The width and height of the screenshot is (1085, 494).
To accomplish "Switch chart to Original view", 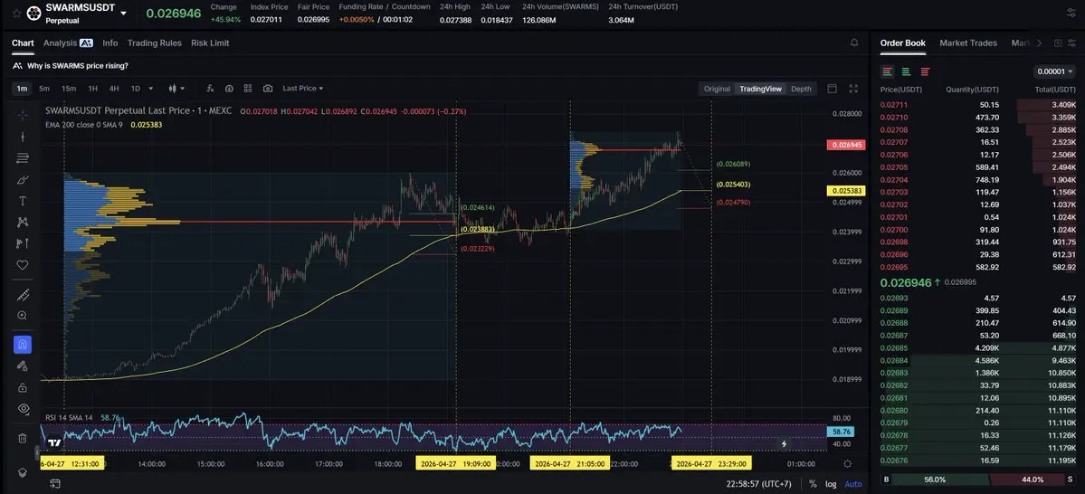I will pyautogui.click(x=717, y=89).
